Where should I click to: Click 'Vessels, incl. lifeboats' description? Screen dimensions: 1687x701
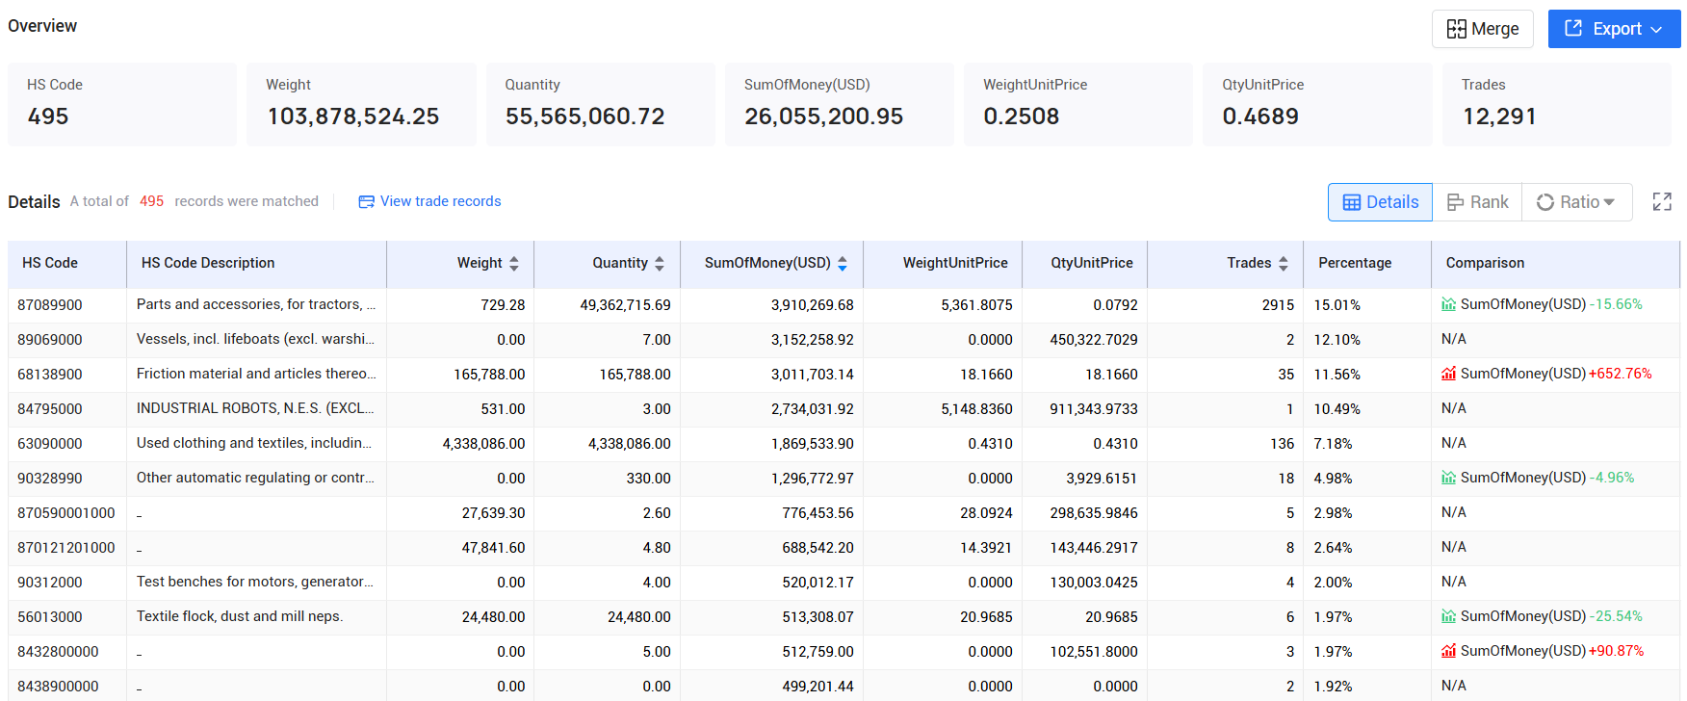point(256,339)
